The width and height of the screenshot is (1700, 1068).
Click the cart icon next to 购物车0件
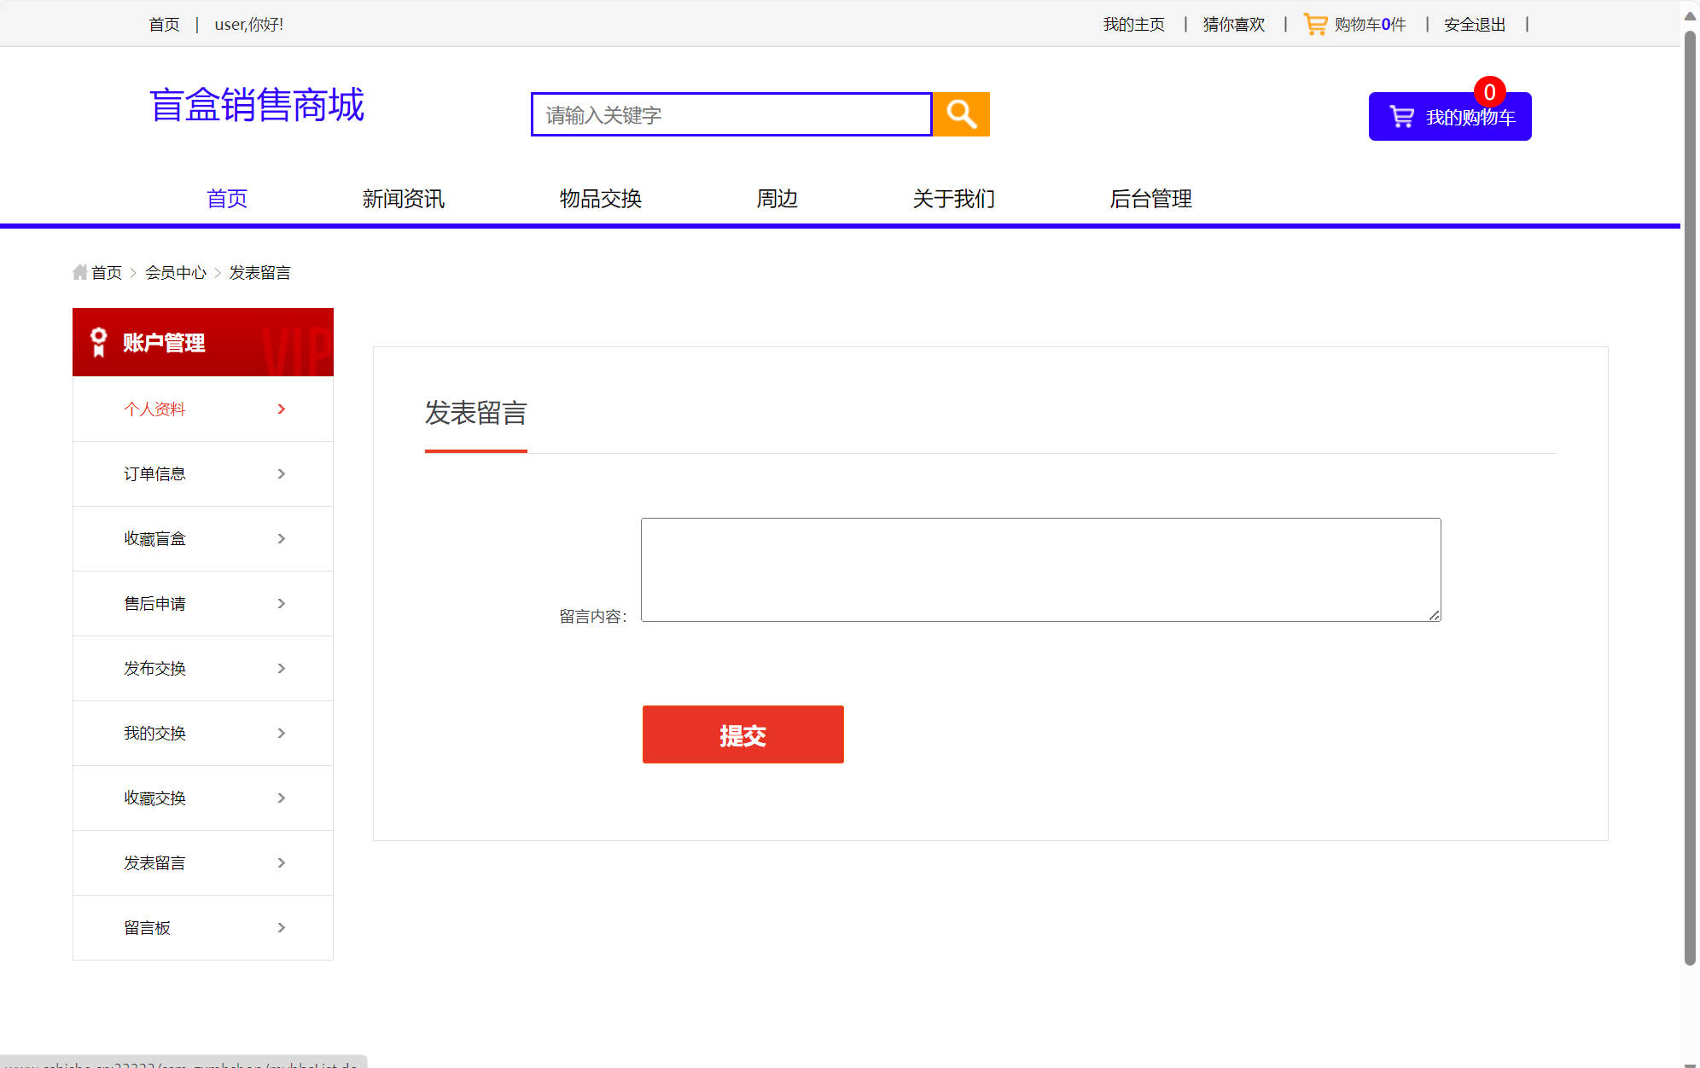[x=1316, y=23]
